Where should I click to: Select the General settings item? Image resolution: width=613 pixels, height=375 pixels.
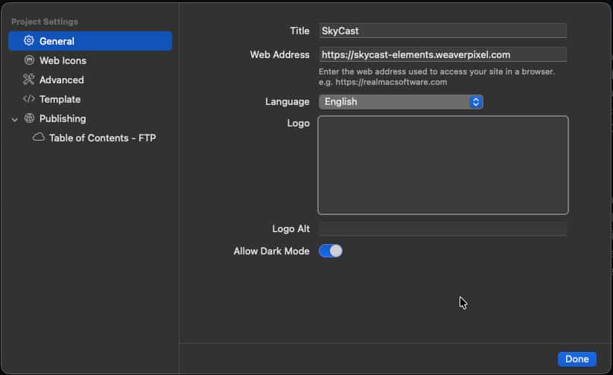[90, 41]
